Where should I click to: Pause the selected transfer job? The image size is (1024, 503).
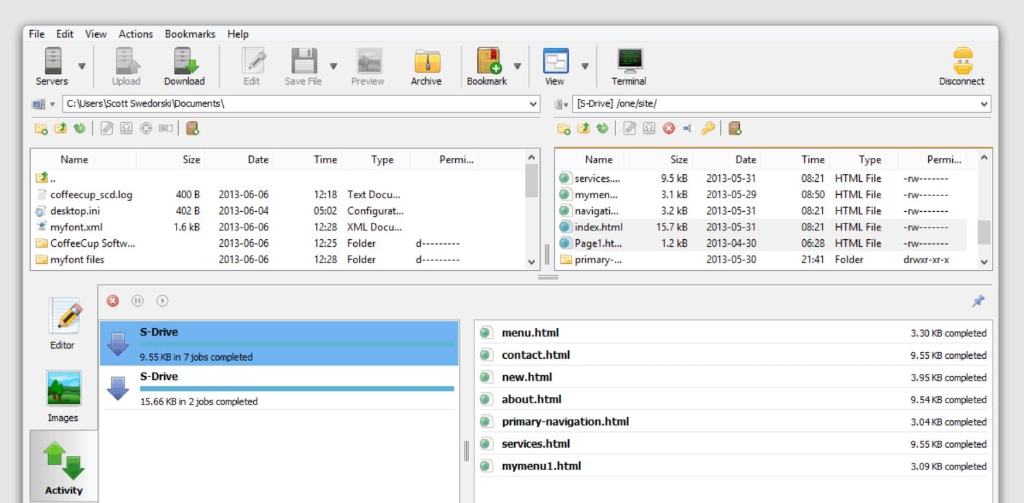pyautogui.click(x=138, y=301)
